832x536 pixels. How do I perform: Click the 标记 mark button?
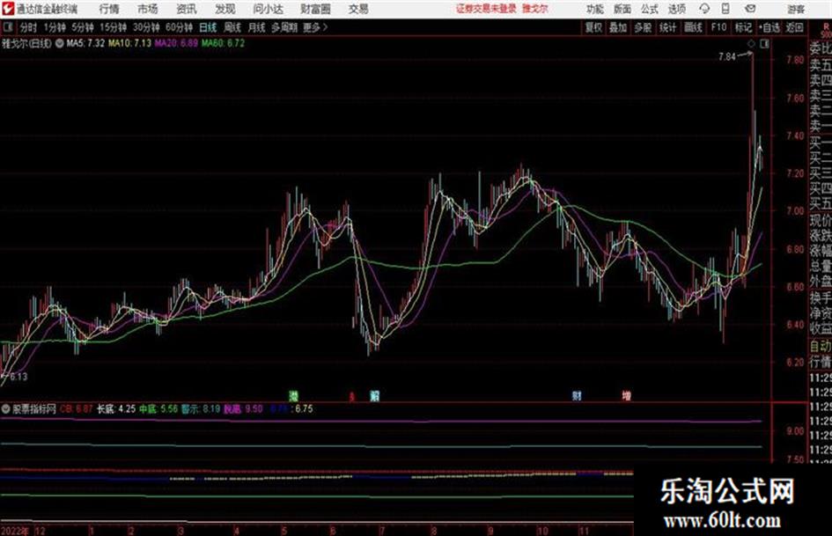coord(743,27)
